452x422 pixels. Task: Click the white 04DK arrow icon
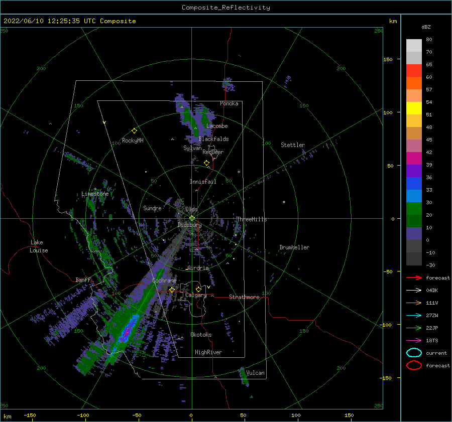point(414,290)
